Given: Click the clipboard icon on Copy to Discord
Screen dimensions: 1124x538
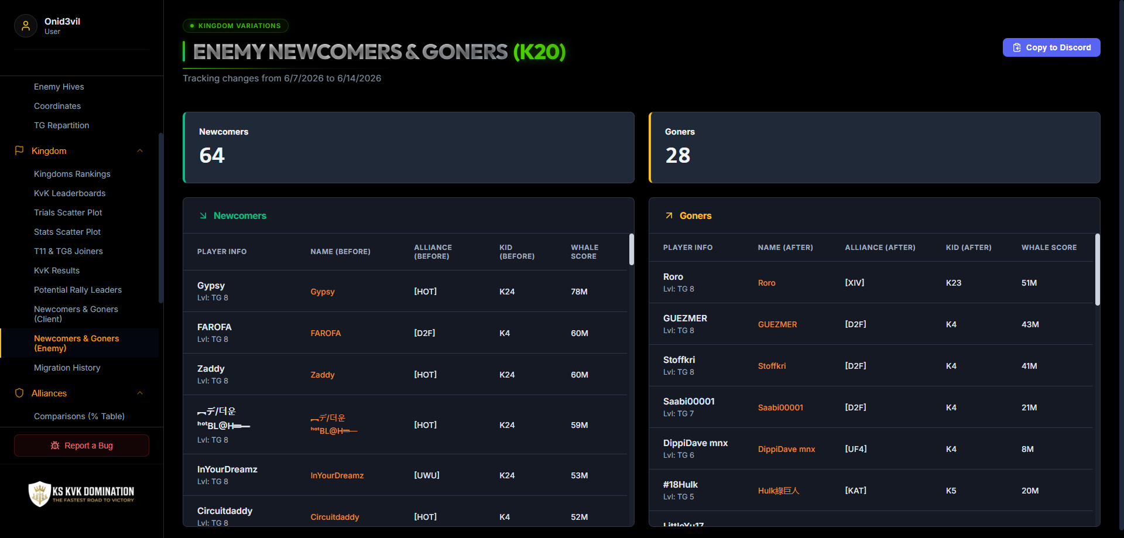Looking at the screenshot, I should click(1017, 47).
